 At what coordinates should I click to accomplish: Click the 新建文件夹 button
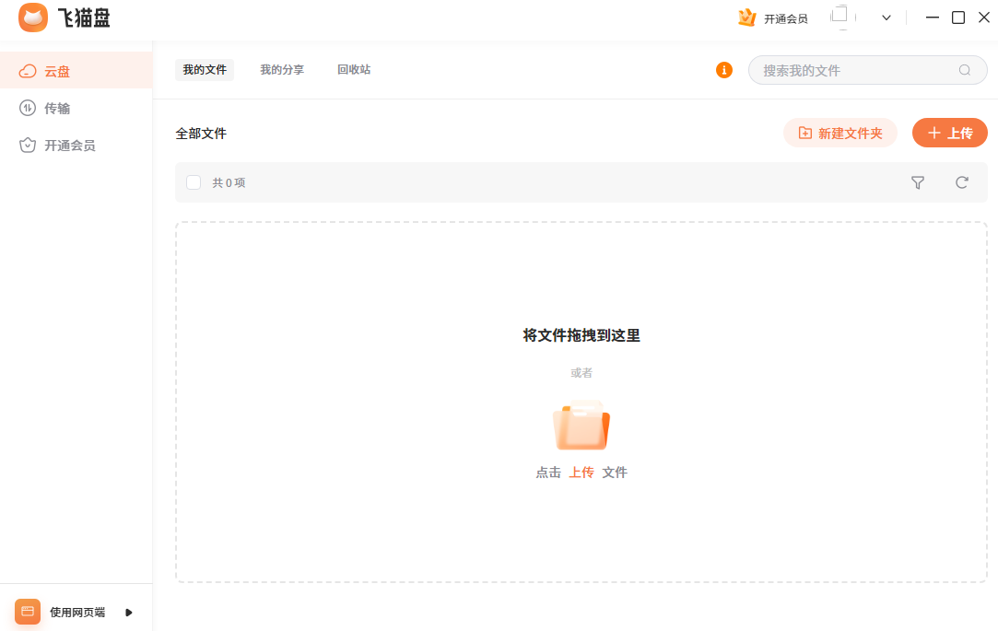[839, 133]
